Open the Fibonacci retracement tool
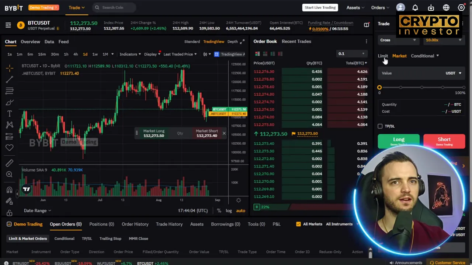The width and height of the screenshot is (472, 265). (x=10, y=91)
